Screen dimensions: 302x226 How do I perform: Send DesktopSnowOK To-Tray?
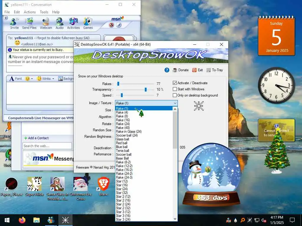coord(215,70)
